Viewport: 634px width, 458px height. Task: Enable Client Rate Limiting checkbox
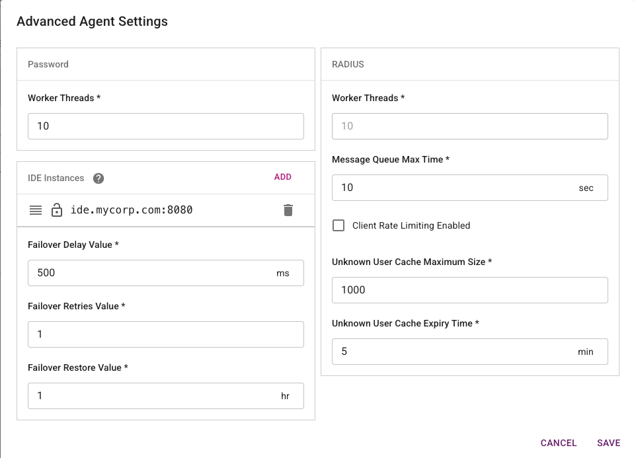338,225
